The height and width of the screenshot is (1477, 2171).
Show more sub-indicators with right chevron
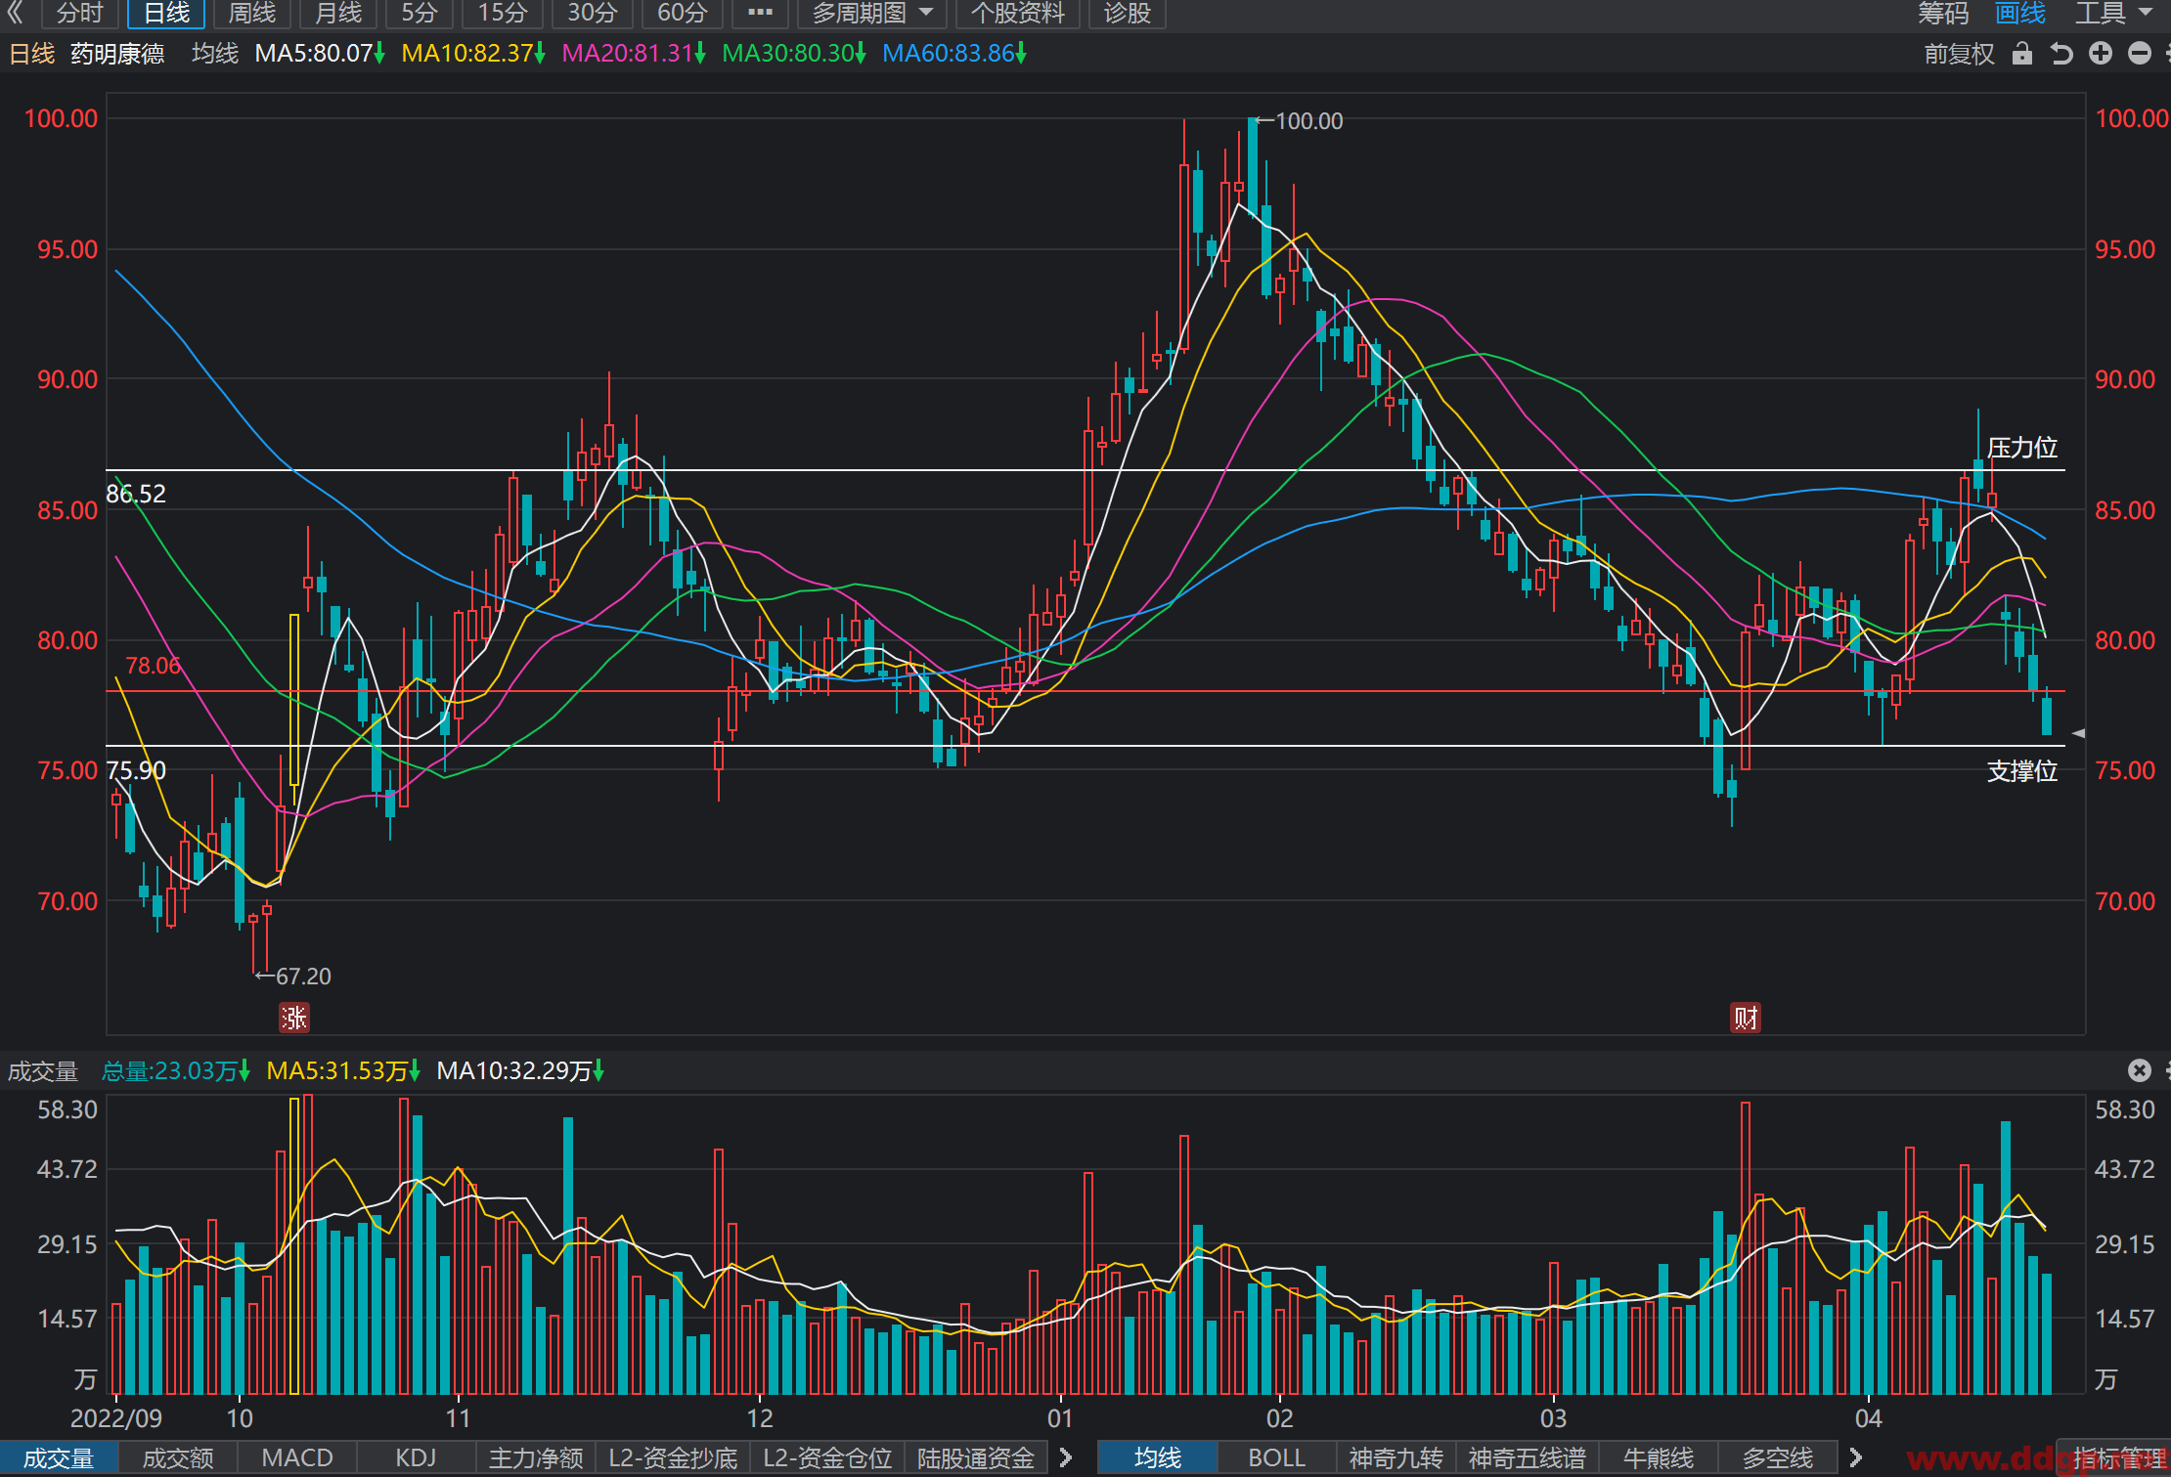click(1066, 1458)
